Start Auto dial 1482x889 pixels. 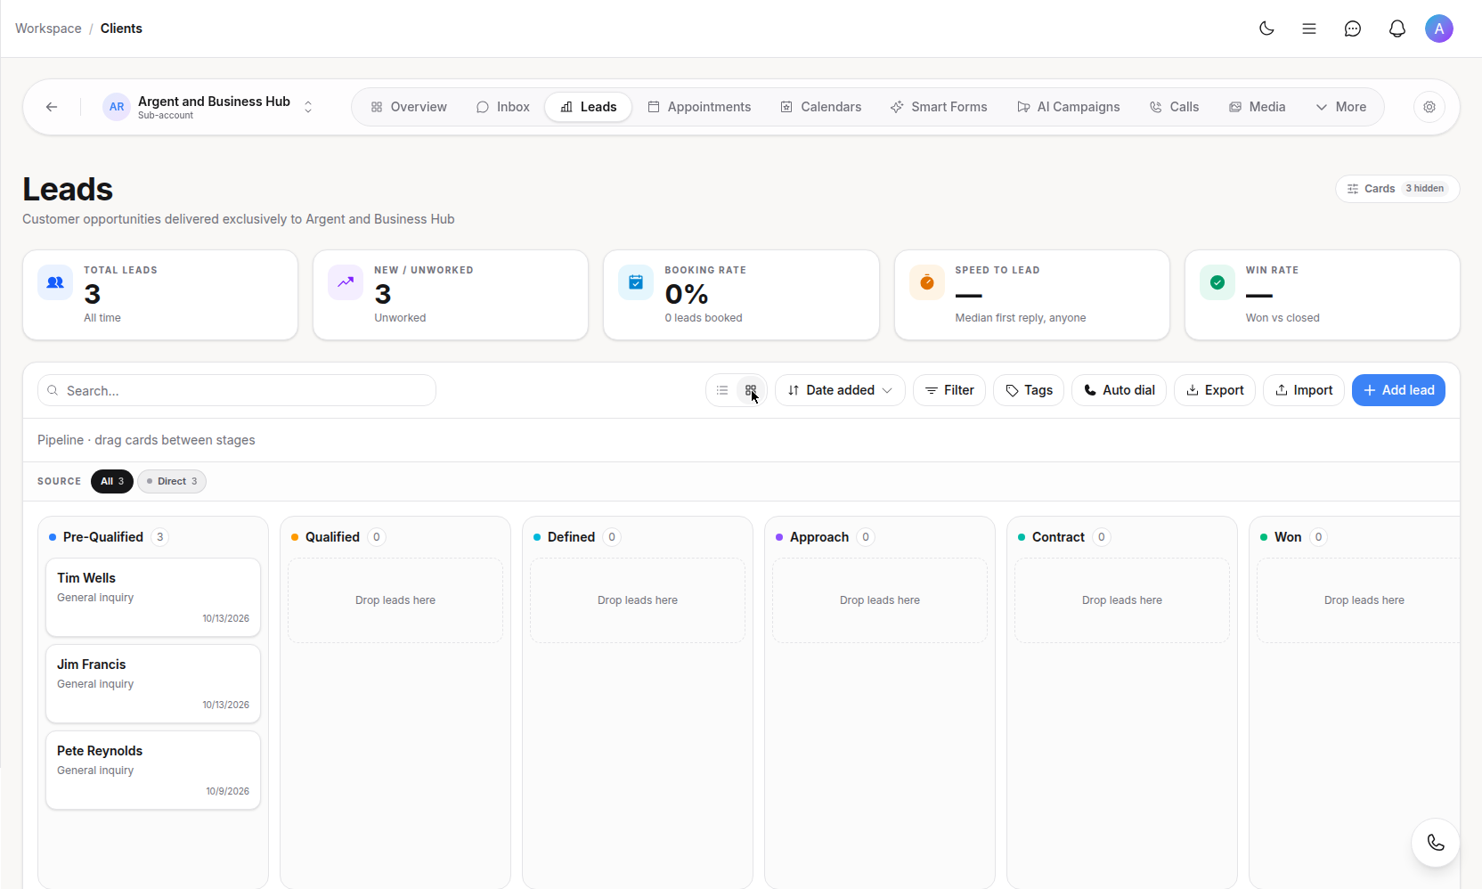pos(1119,390)
